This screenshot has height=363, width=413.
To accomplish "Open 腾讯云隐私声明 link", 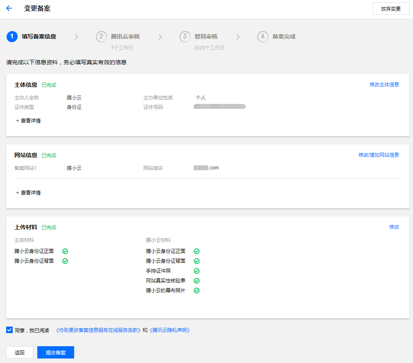I will 169,330.
